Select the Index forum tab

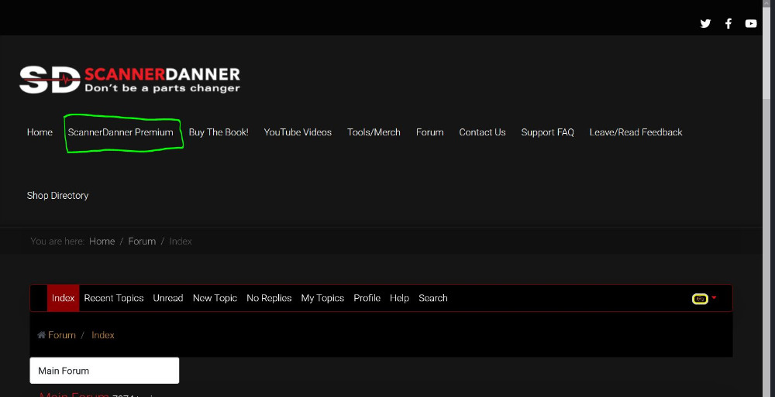point(63,298)
